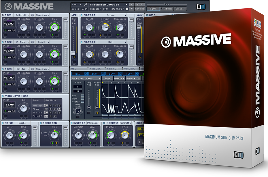
Task: Click the drag handle on 1 Env
Action: pos(86,74)
